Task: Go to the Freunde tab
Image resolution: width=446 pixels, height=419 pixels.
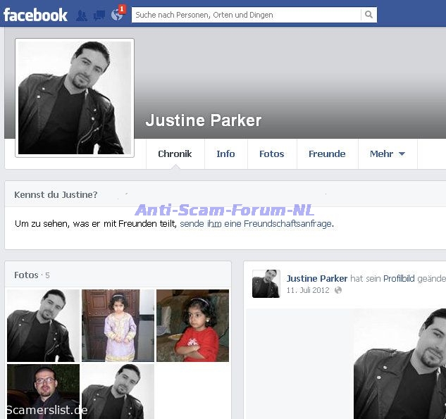Action: pyautogui.click(x=327, y=154)
